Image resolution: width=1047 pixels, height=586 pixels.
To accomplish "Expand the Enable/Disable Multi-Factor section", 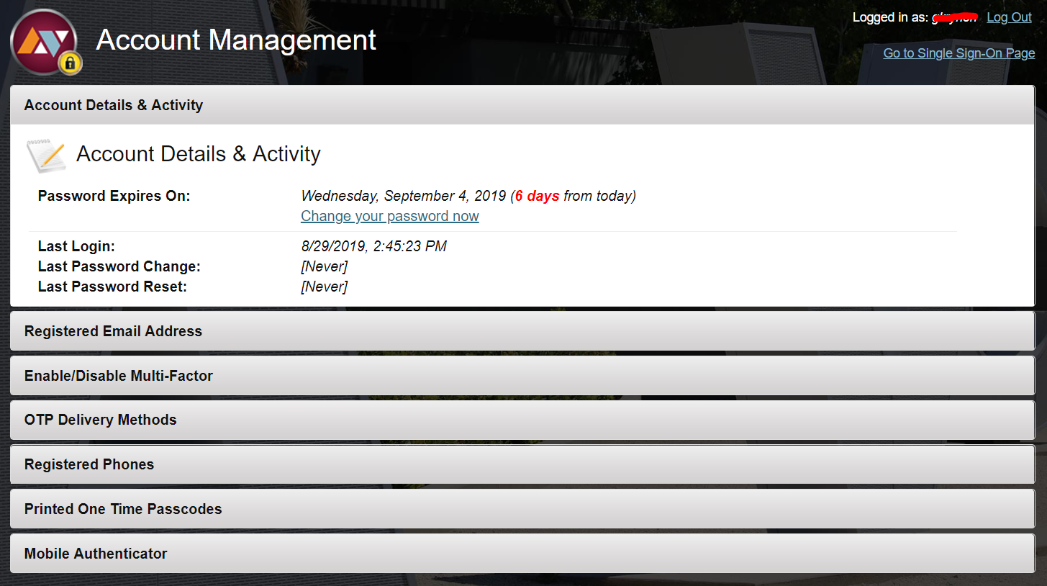I will pos(522,376).
